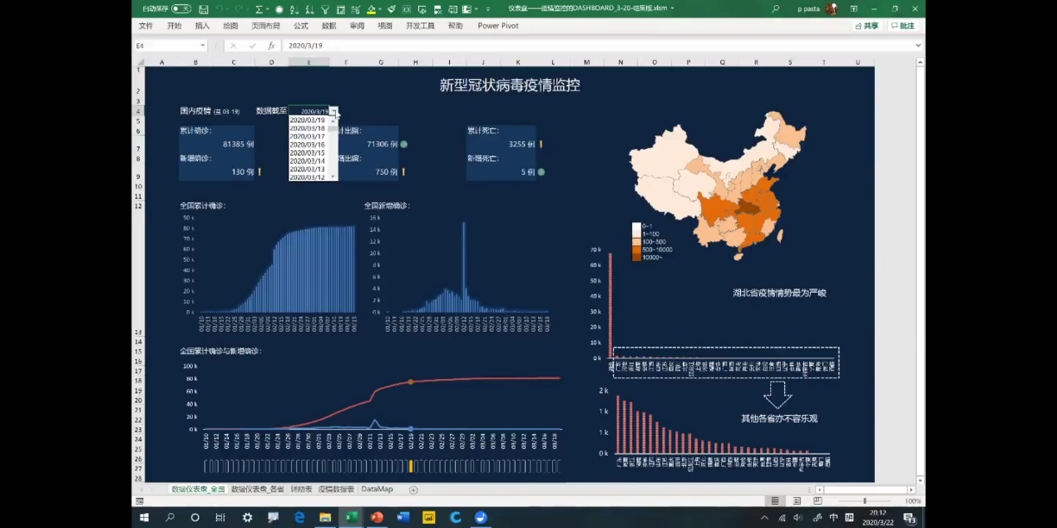Viewport: 1057px width, 528px height.
Task: Click the 共享 (Share) button
Action: coord(867,26)
